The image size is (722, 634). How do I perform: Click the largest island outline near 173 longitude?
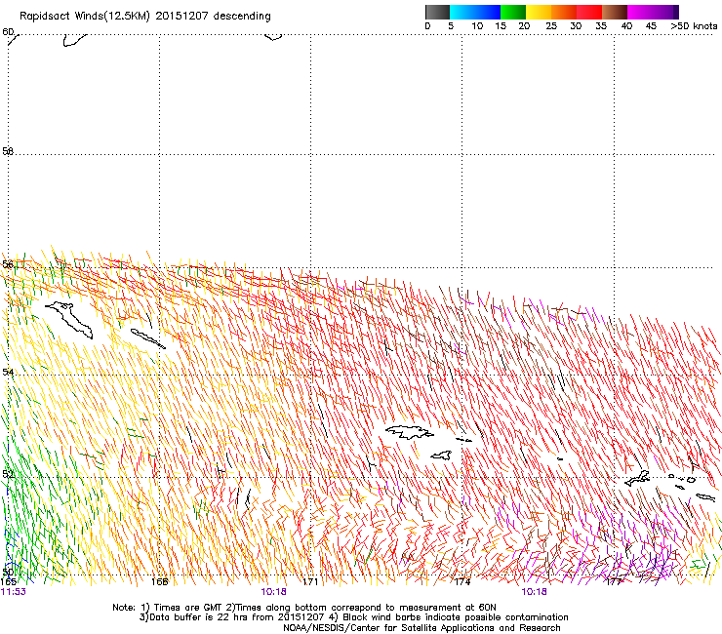(x=409, y=432)
